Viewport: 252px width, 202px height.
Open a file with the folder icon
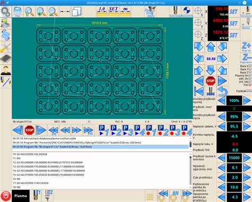coord(18,12)
